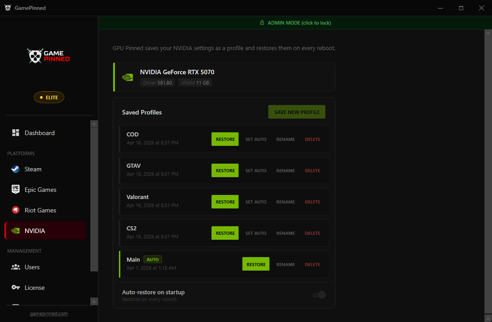
Task: Enable Auto-restore on startup
Action: pos(319,295)
